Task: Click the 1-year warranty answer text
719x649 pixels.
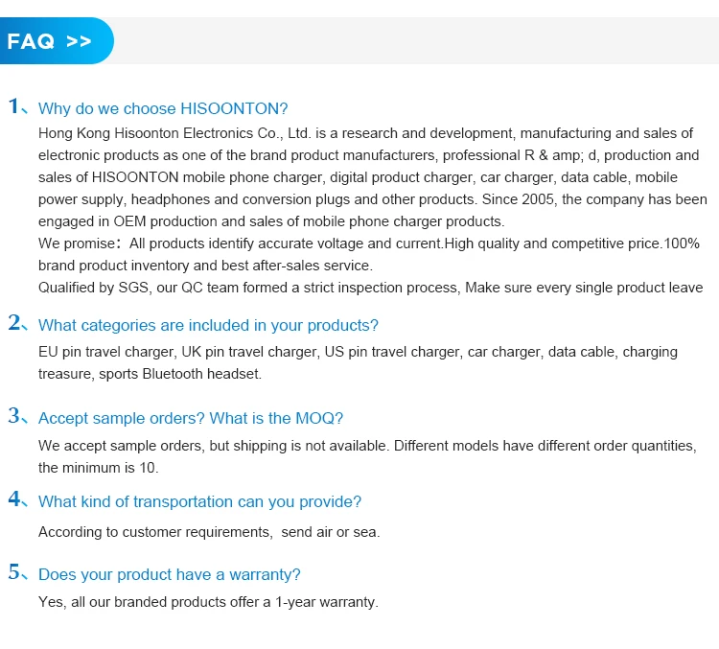Action: 208,602
